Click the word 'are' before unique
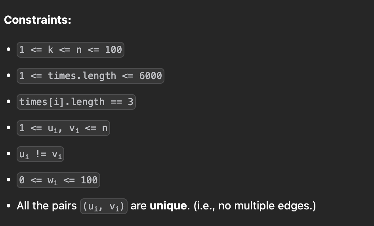This screenshot has width=374, height=226. pos(139,206)
